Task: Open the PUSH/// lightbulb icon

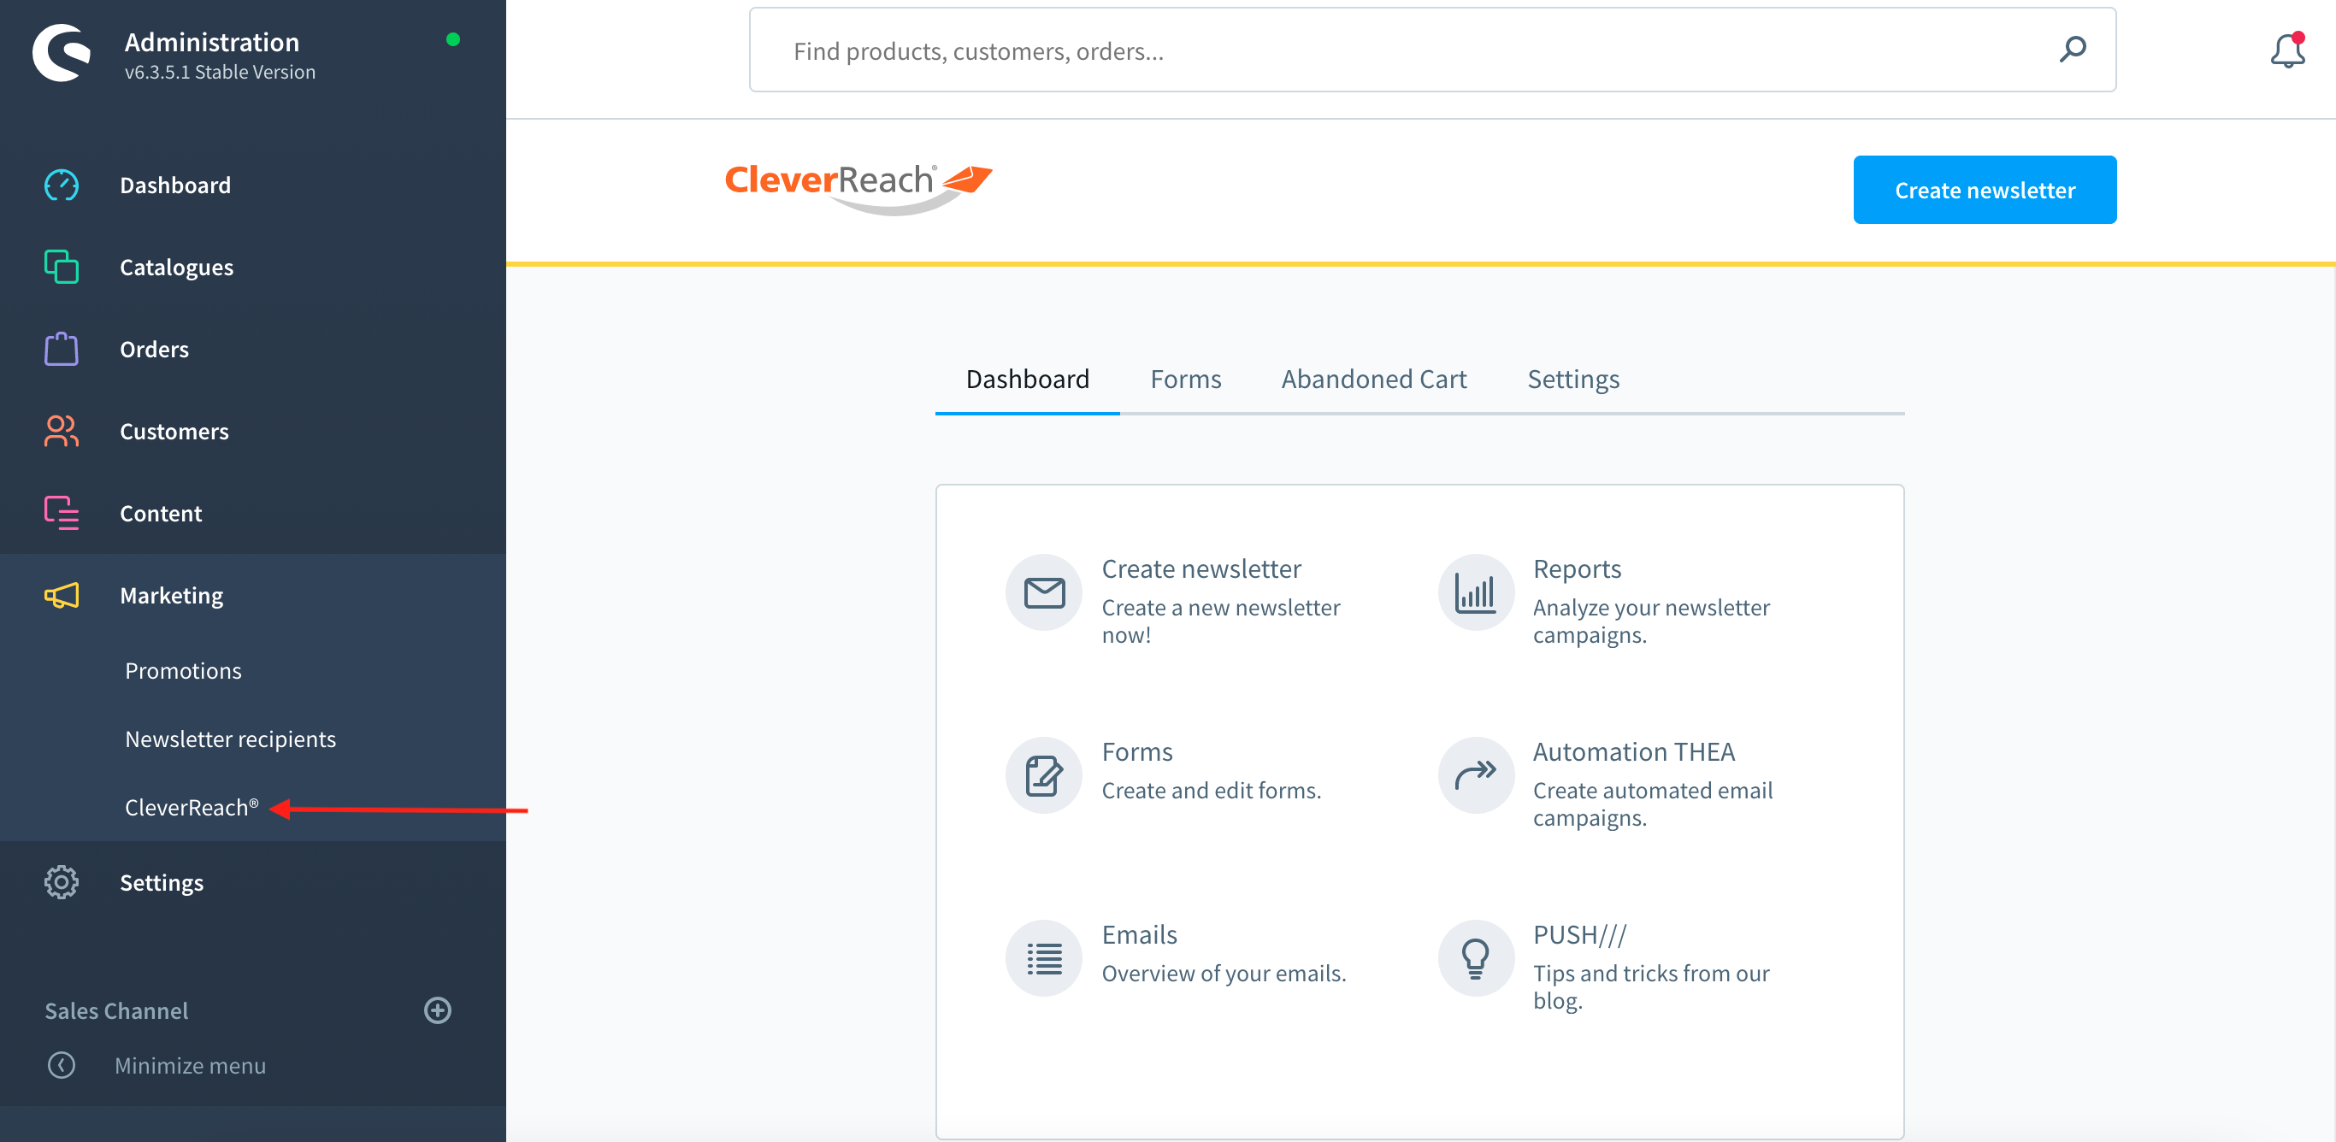Action: pos(1474,958)
